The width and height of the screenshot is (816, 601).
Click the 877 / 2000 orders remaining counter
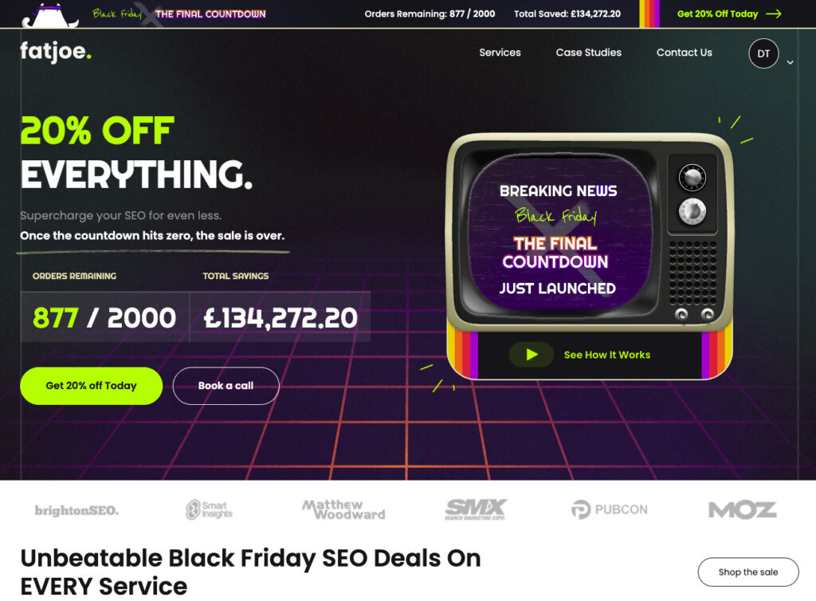tap(103, 317)
